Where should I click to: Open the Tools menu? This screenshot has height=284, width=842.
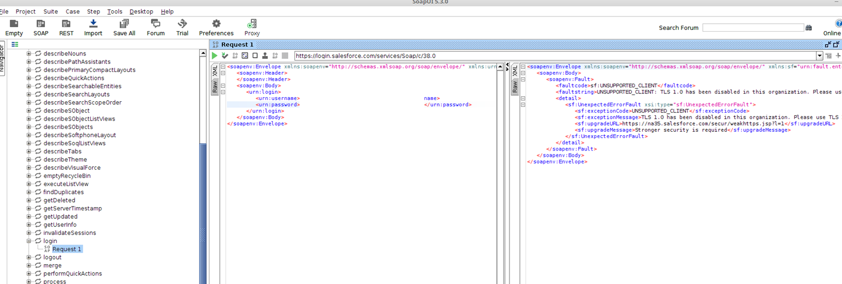click(115, 11)
